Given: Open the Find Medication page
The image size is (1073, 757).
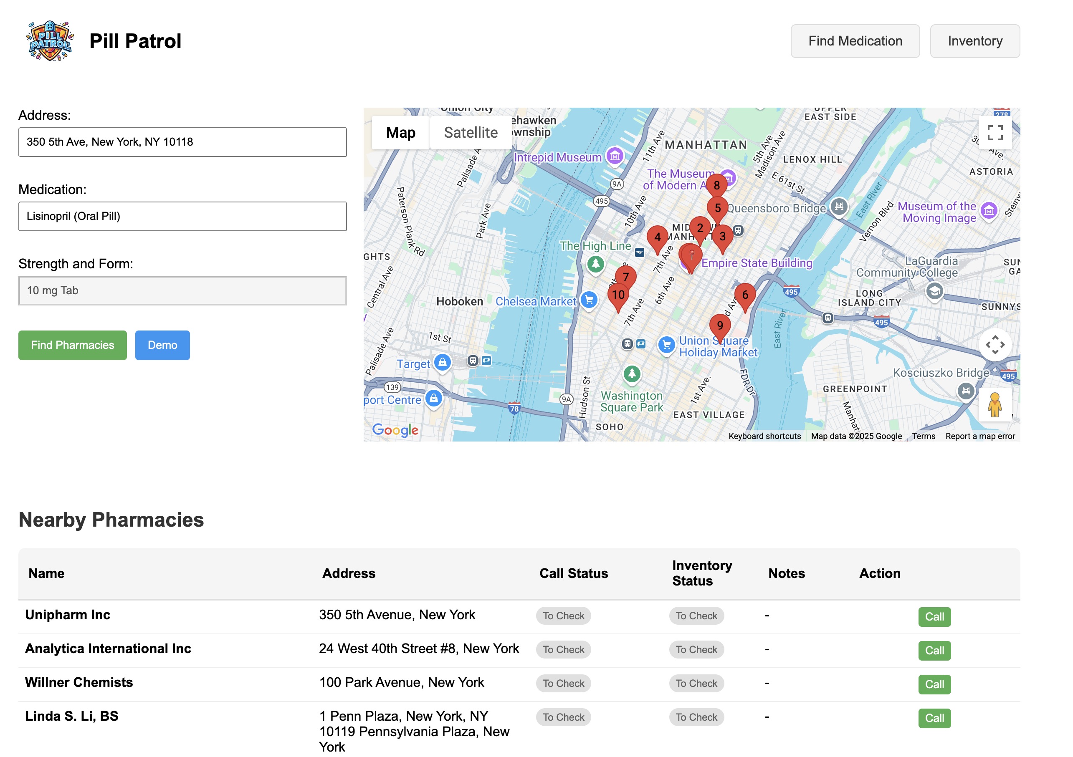Looking at the screenshot, I should coord(855,41).
